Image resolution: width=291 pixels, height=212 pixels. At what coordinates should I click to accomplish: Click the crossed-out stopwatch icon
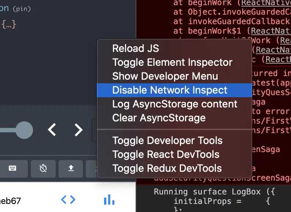[x=43, y=169]
